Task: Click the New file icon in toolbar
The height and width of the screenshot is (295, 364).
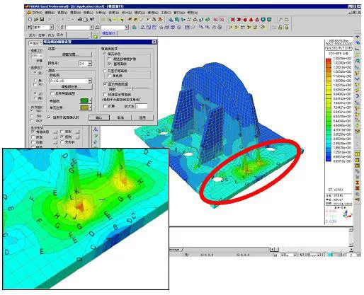Action: tap(30, 19)
